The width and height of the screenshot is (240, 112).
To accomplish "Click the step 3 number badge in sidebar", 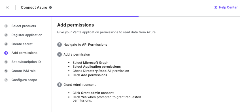I will coord(6,44).
